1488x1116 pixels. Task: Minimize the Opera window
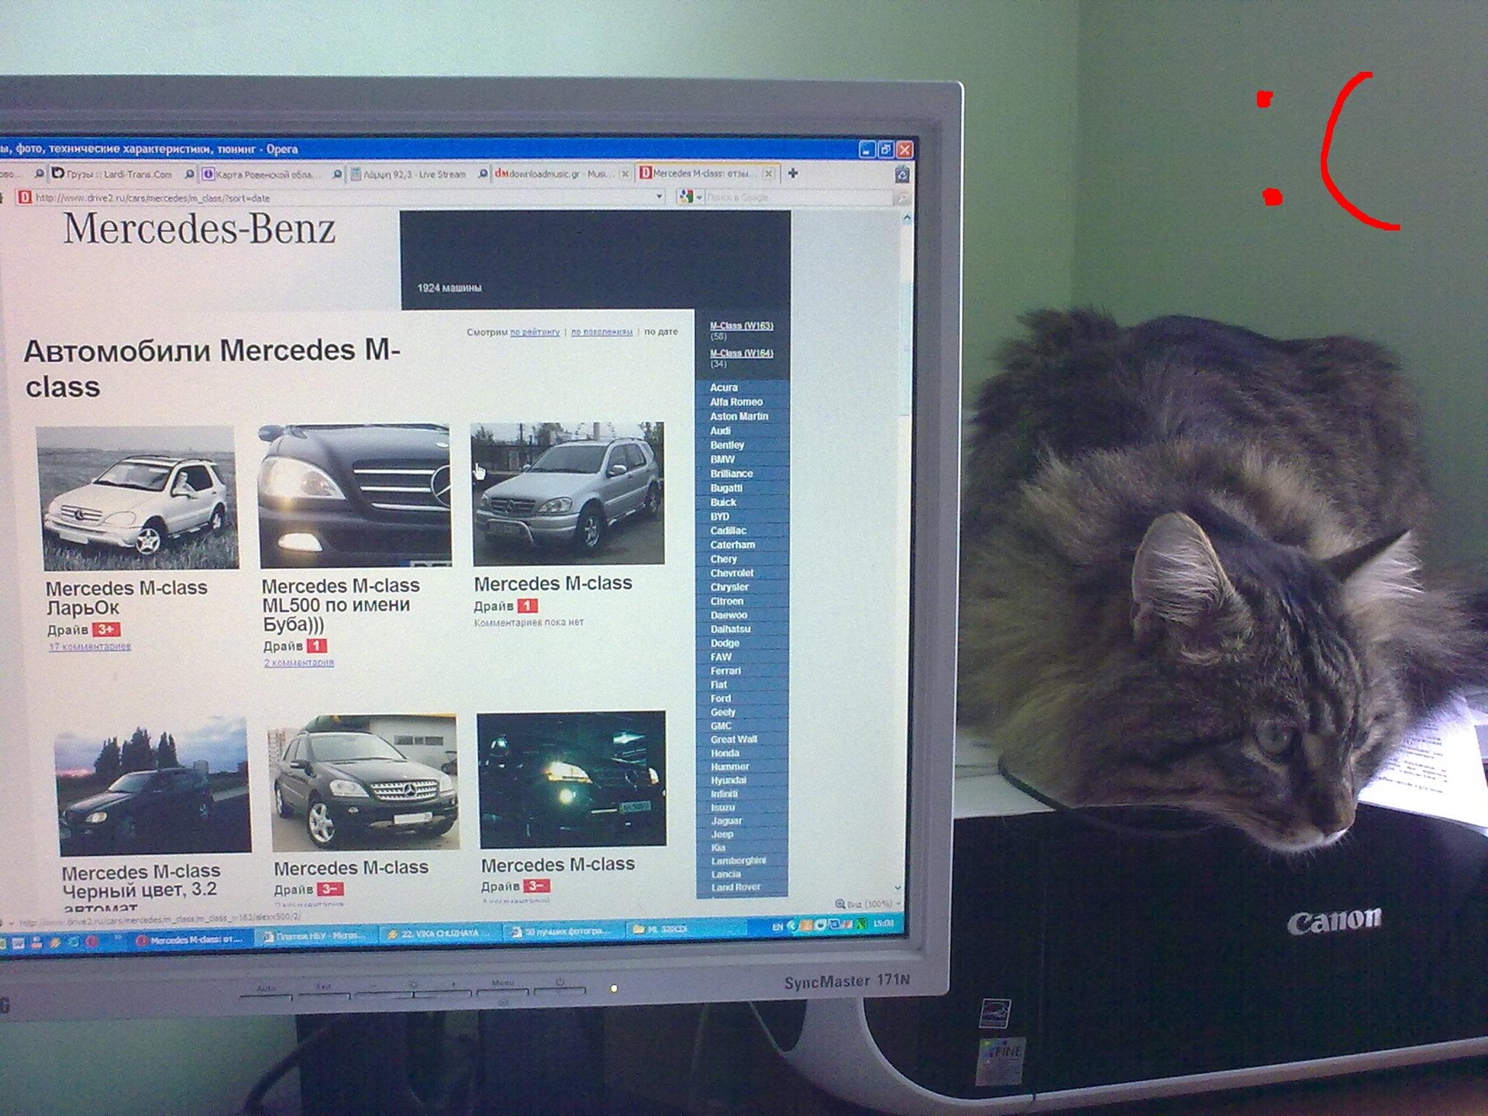[x=868, y=150]
